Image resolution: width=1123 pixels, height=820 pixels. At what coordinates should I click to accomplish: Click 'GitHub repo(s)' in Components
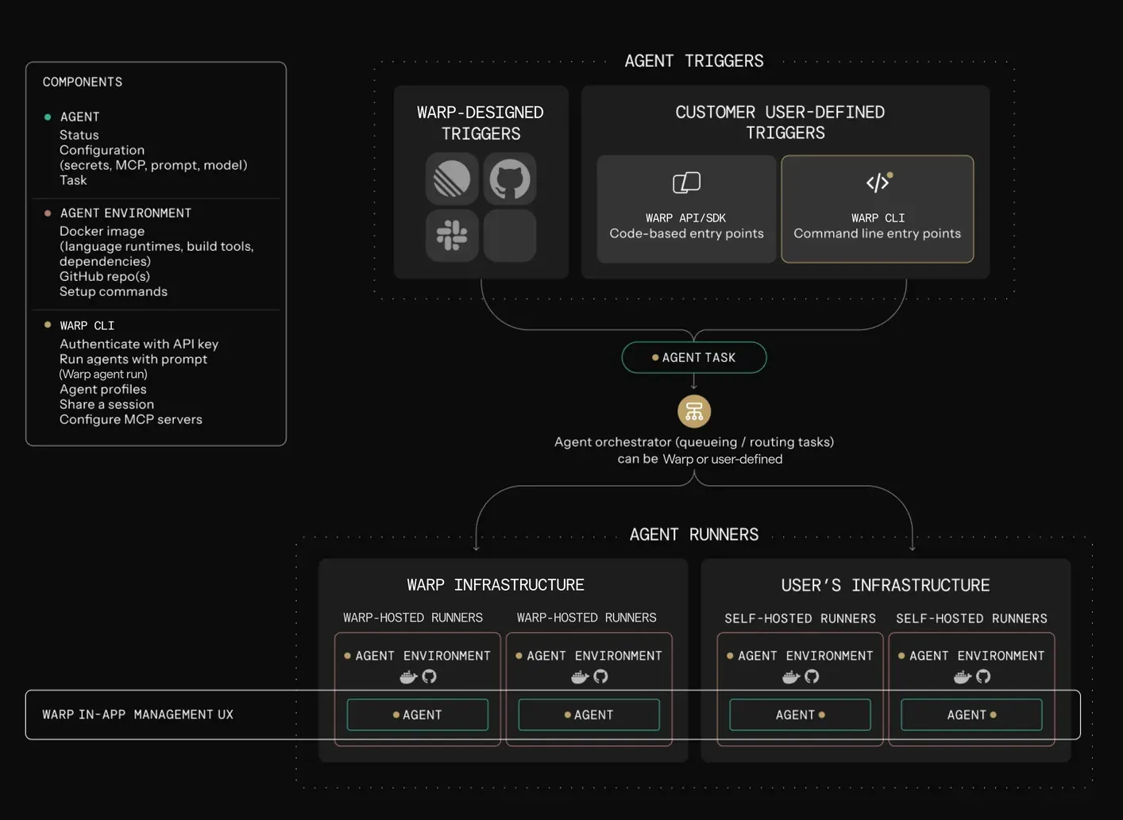[105, 276]
